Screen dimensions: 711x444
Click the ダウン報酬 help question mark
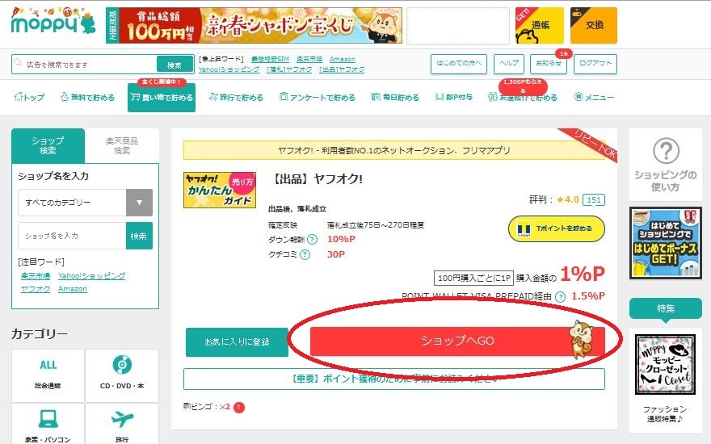coord(312,240)
